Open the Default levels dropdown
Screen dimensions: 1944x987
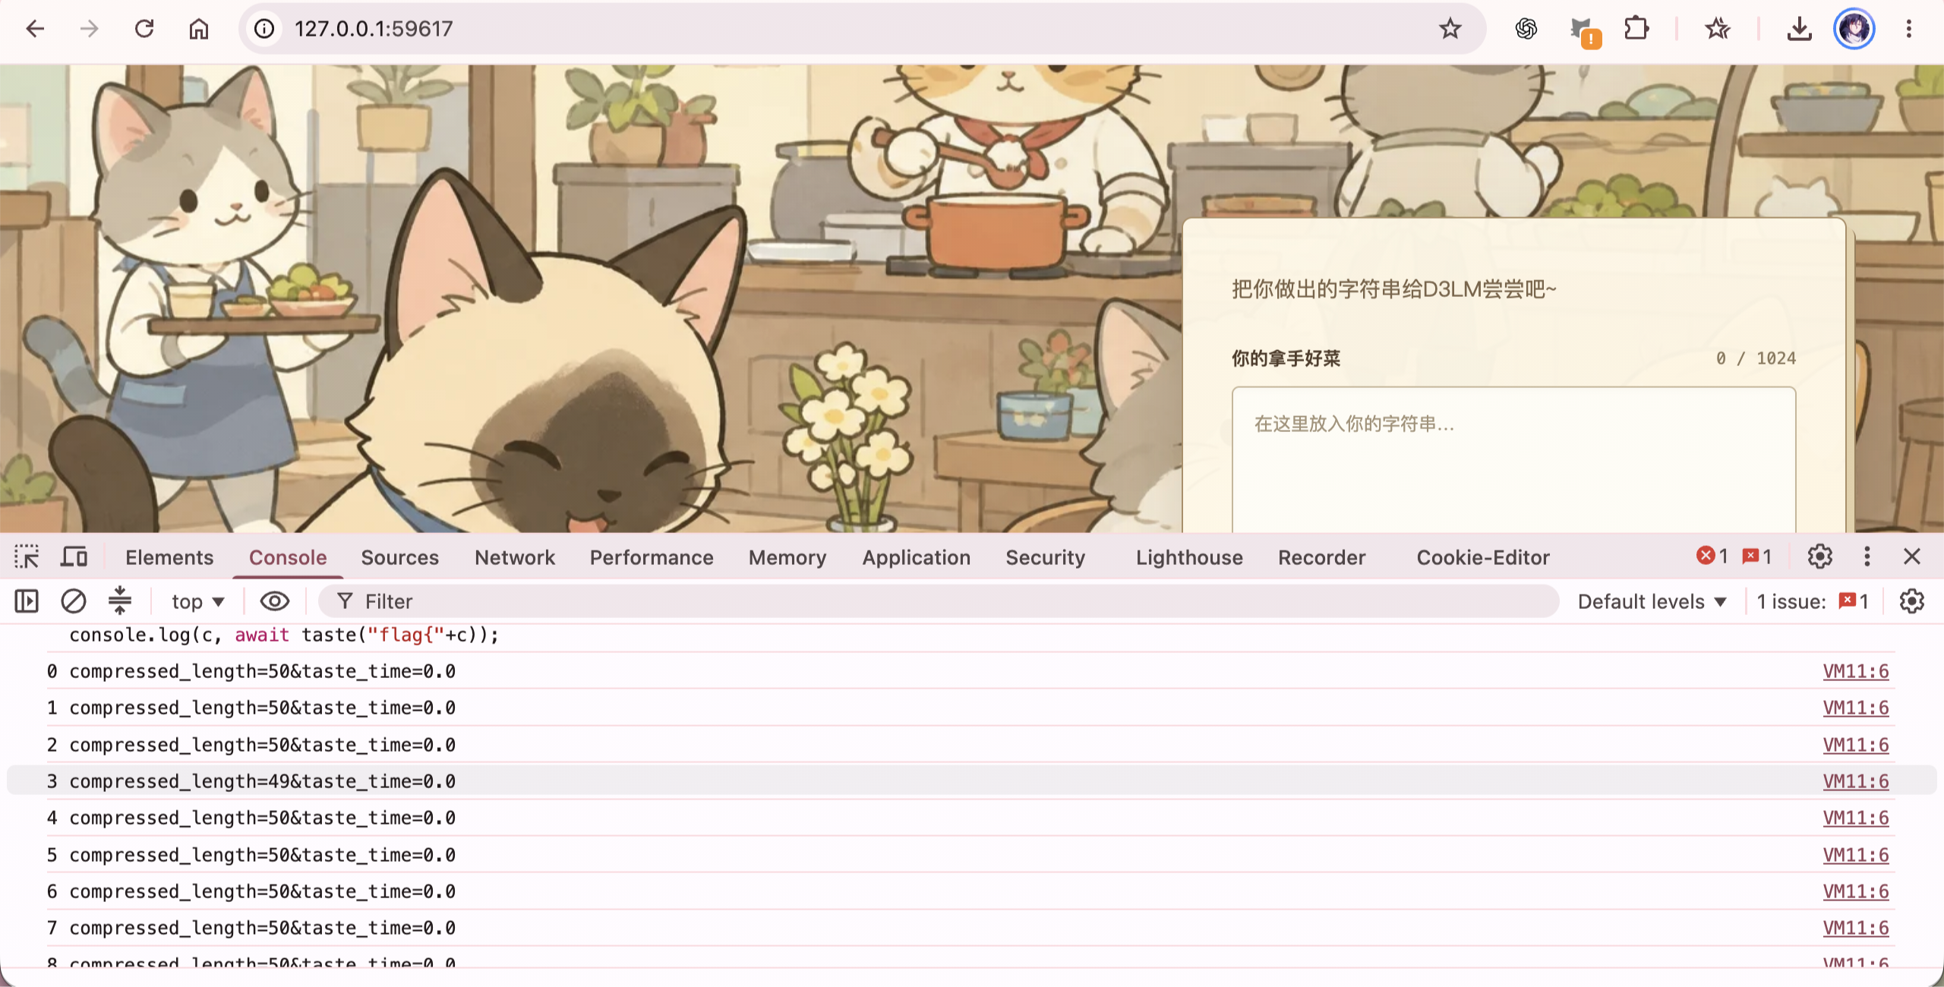(x=1652, y=601)
